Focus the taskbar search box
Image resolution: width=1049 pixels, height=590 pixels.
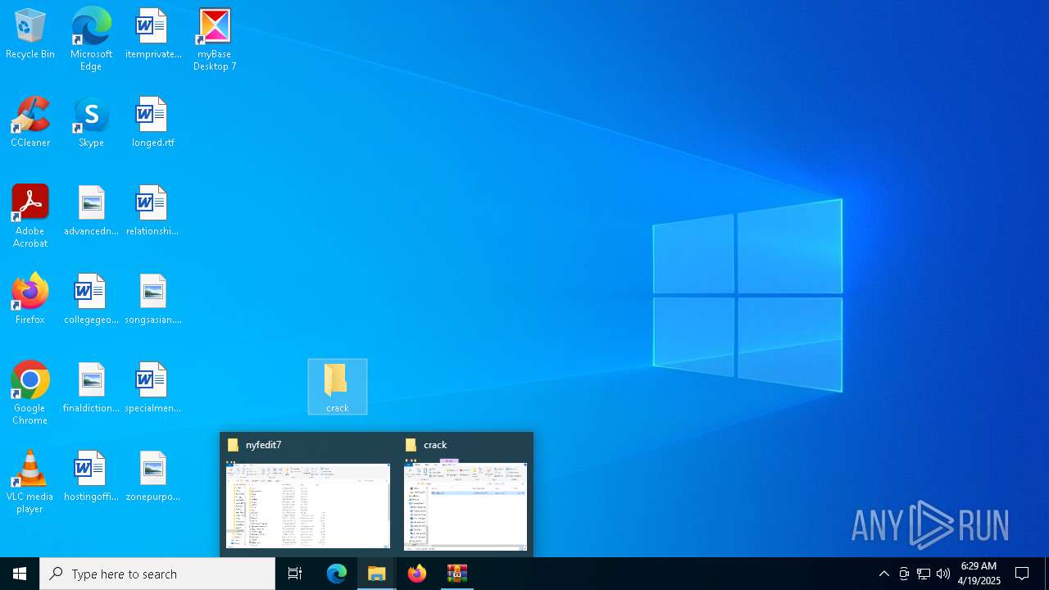[157, 574]
